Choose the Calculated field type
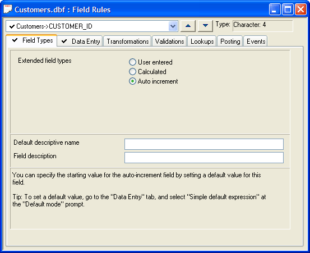This screenshot has width=310, height=253. tap(132, 72)
